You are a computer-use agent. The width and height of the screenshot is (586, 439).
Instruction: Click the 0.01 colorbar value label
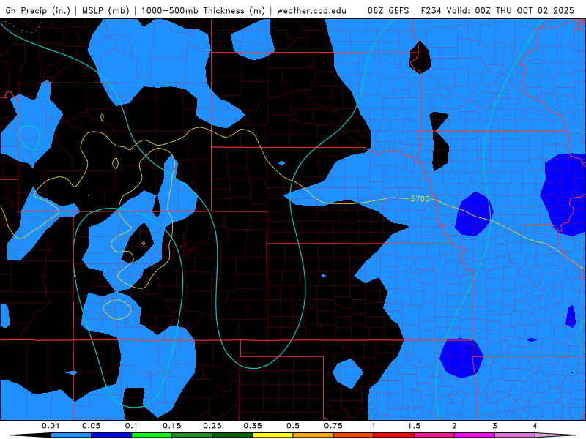pos(51,426)
